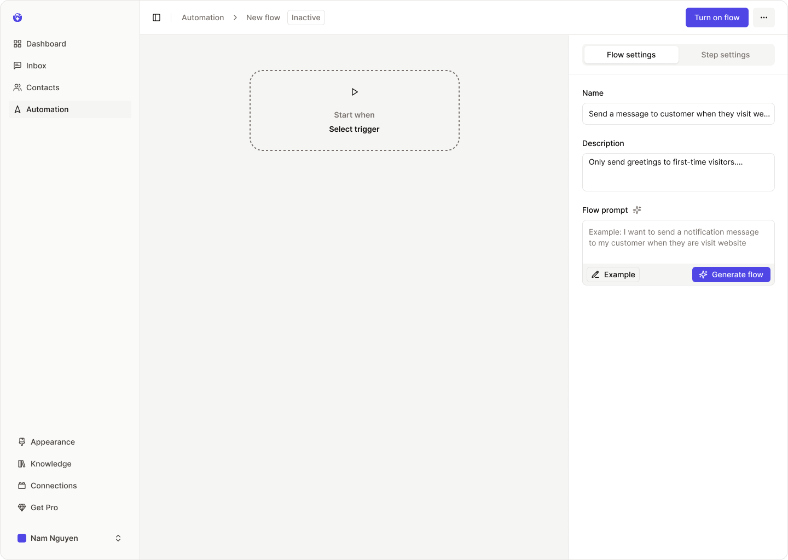Click the Dashboard grid icon
788x560 pixels.
tap(18, 44)
